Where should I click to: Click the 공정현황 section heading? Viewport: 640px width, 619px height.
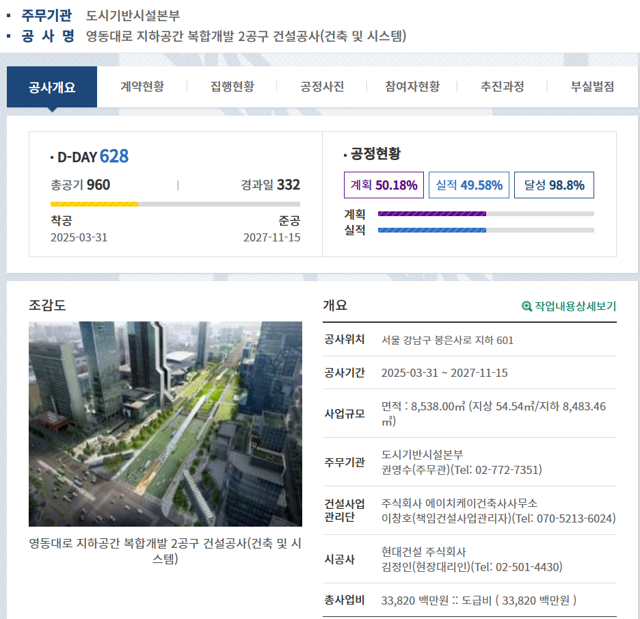[x=375, y=154]
